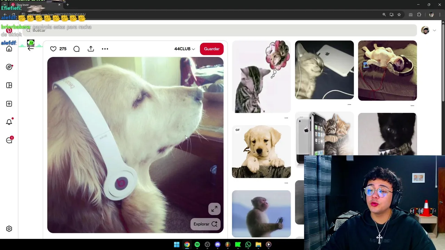The width and height of the screenshot is (445, 250).
Task: Open the cat thinking bubble pin
Action: click(x=261, y=77)
